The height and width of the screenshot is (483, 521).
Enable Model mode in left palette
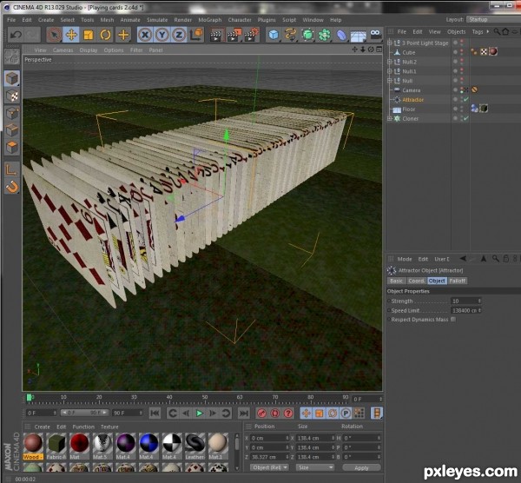click(12, 79)
